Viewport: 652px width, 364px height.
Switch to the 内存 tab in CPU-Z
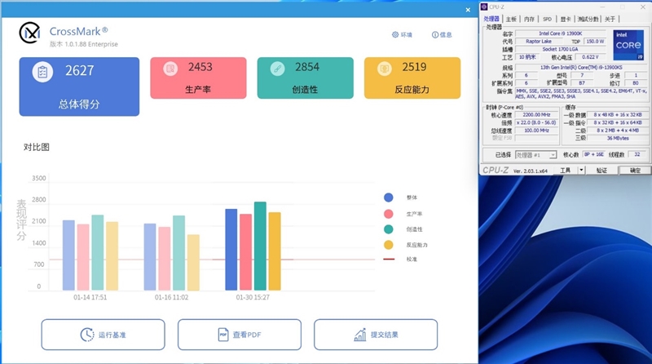(529, 19)
